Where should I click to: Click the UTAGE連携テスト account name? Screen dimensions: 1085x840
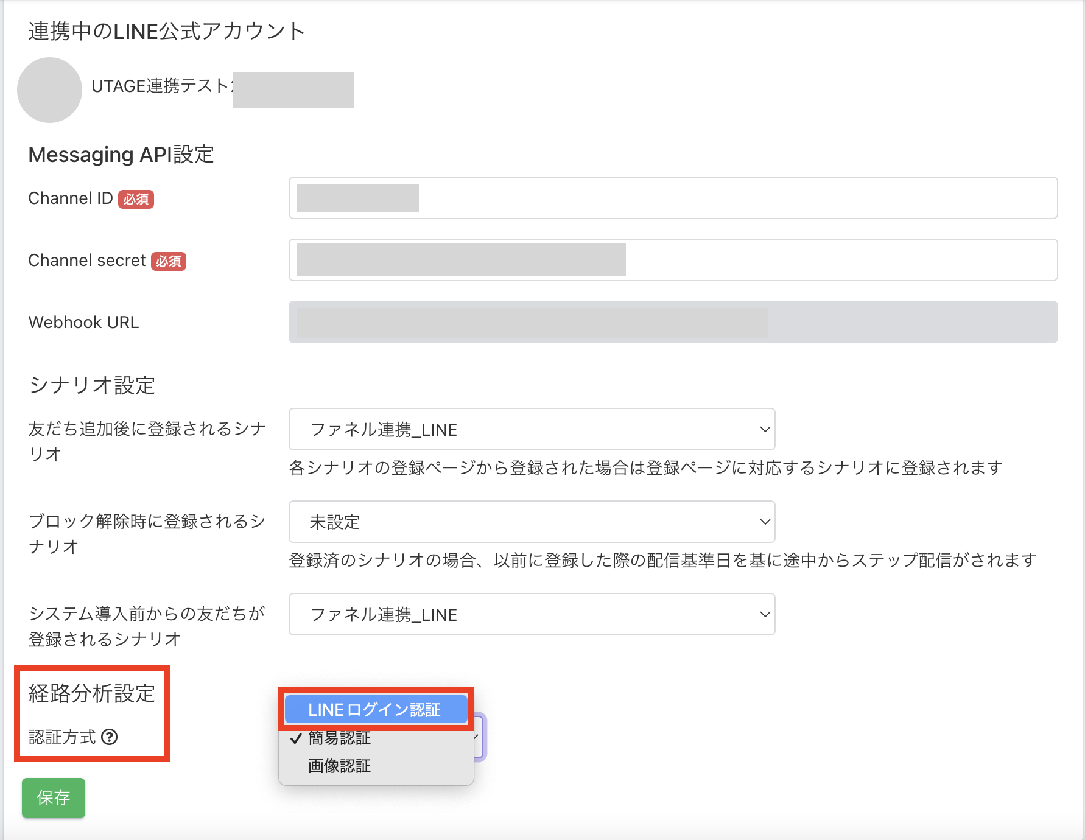point(161,86)
